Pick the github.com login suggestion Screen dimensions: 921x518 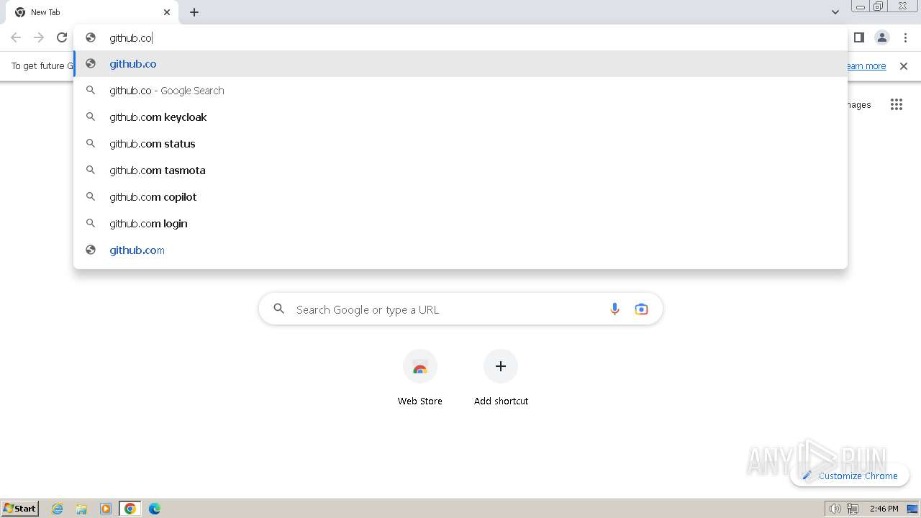pyautogui.click(x=148, y=224)
